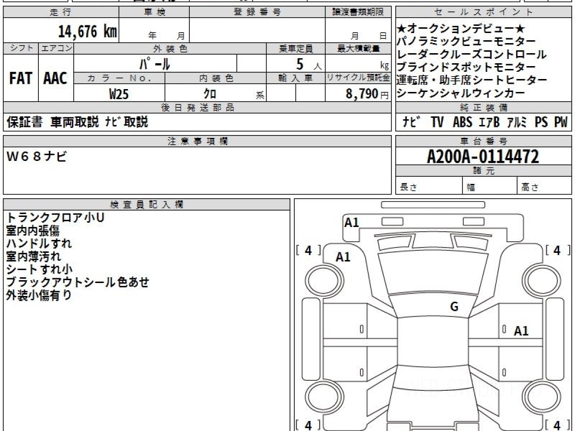Click the A1 mark beside the right door
The height and width of the screenshot is (431, 575).
[x=521, y=331]
